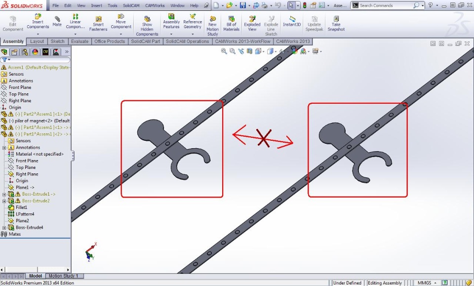
Task: Click the New document icon
Action: (x=216, y=5)
